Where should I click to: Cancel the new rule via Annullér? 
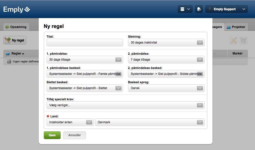(74, 135)
